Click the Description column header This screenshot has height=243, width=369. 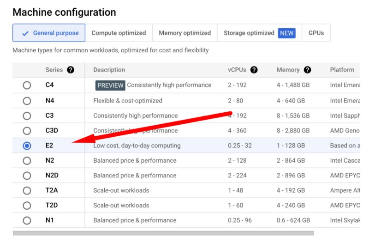coord(109,70)
